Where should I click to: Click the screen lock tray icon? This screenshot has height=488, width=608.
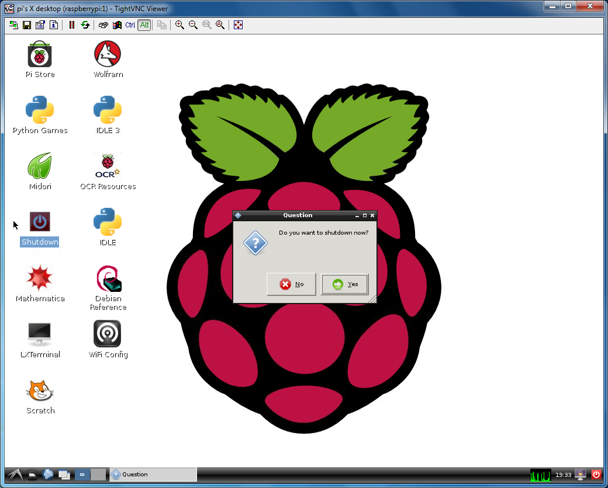(581, 475)
